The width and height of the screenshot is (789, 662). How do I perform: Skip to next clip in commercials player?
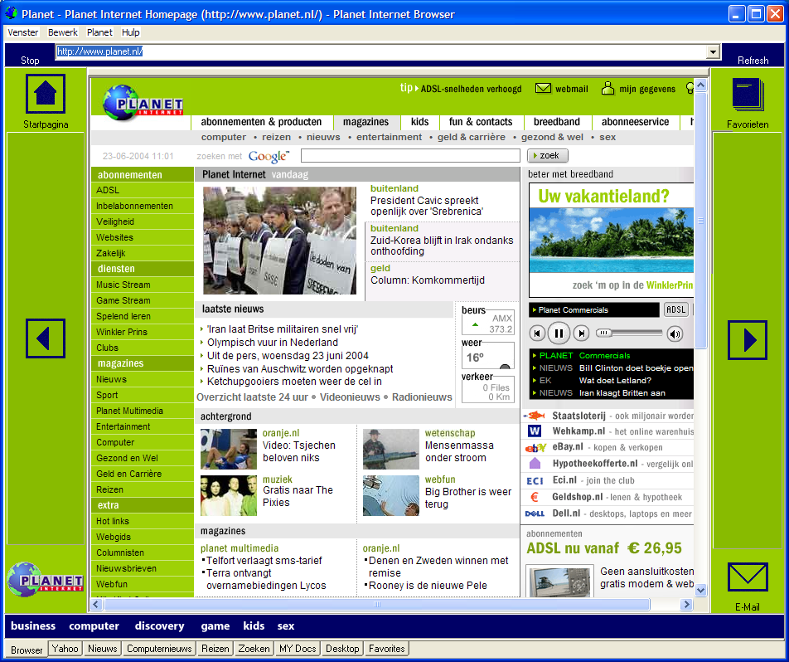click(x=581, y=333)
